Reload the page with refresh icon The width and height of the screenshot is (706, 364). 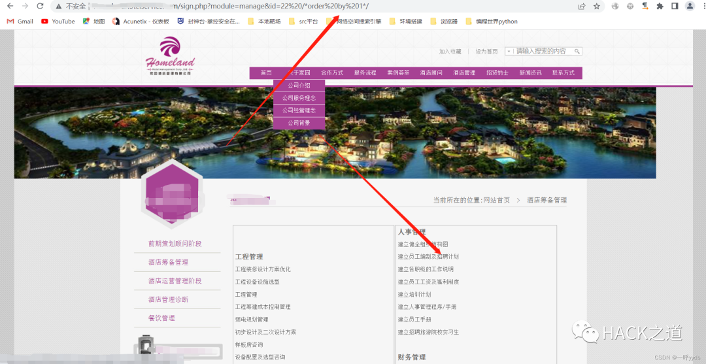tap(41, 6)
